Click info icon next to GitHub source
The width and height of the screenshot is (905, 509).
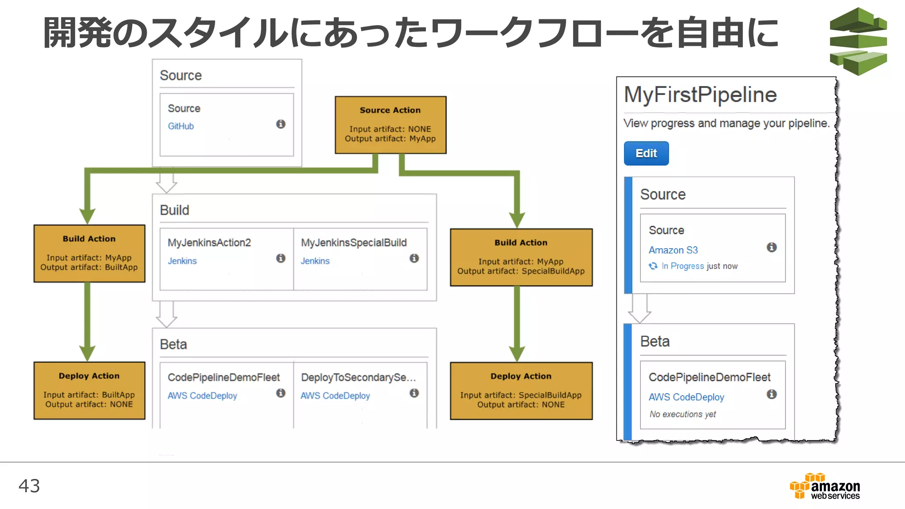[x=281, y=124]
